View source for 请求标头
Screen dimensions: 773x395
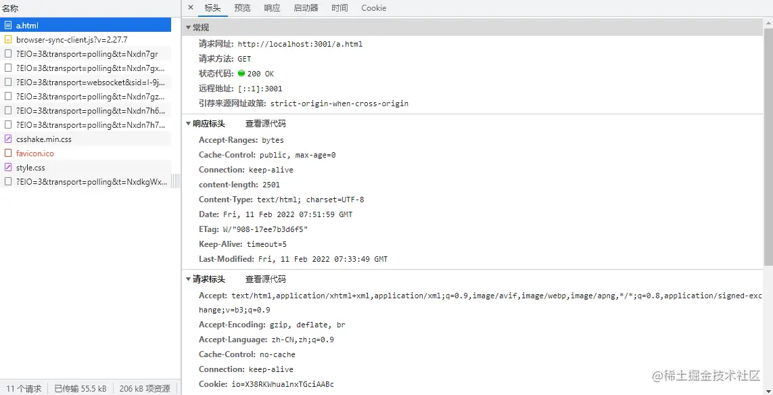pyautogui.click(x=266, y=279)
